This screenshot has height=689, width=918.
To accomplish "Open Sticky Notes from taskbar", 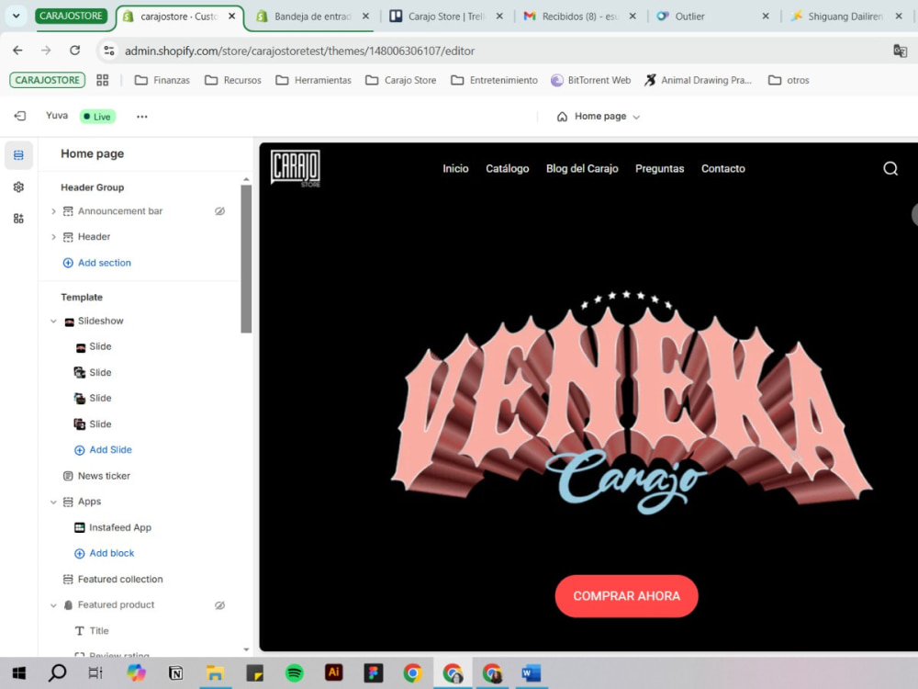I will point(254,672).
